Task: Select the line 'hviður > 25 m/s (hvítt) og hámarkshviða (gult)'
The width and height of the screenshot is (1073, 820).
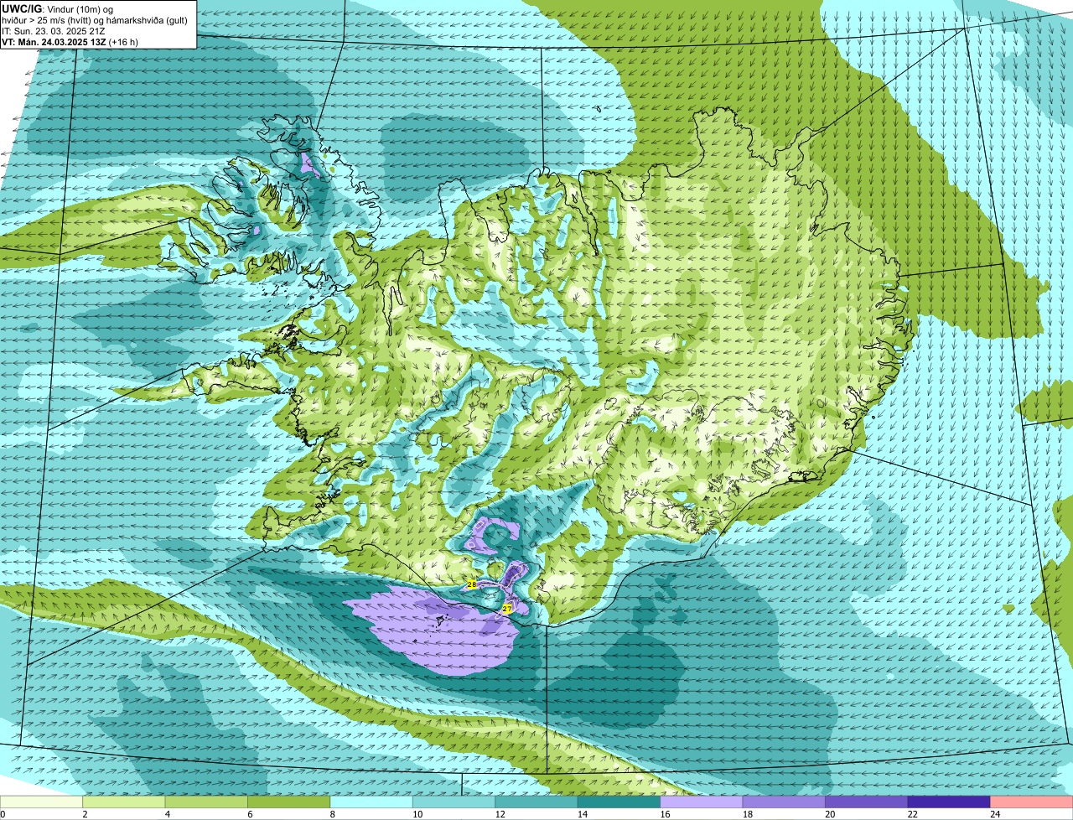Action: click(95, 19)
